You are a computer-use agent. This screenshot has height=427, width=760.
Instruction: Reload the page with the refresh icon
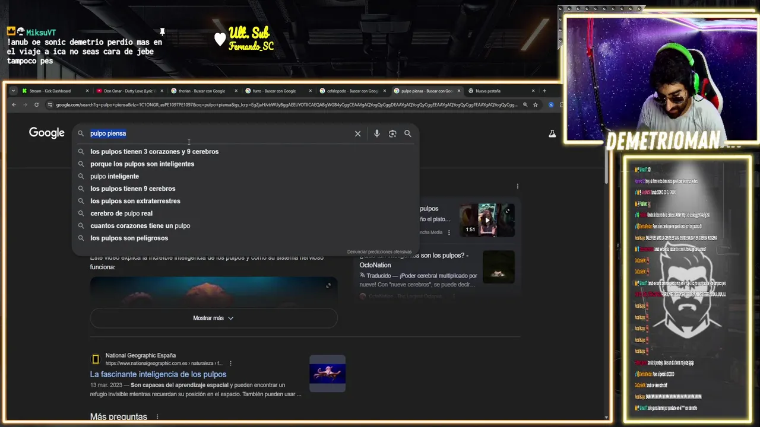36,105
